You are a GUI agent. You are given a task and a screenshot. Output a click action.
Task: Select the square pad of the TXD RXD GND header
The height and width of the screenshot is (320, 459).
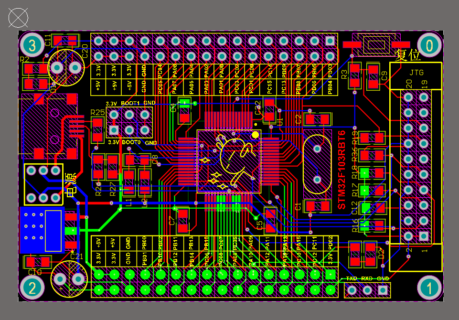point(382,290)
